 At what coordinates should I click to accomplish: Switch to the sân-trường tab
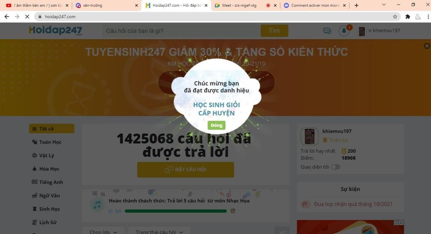(106, 5)
